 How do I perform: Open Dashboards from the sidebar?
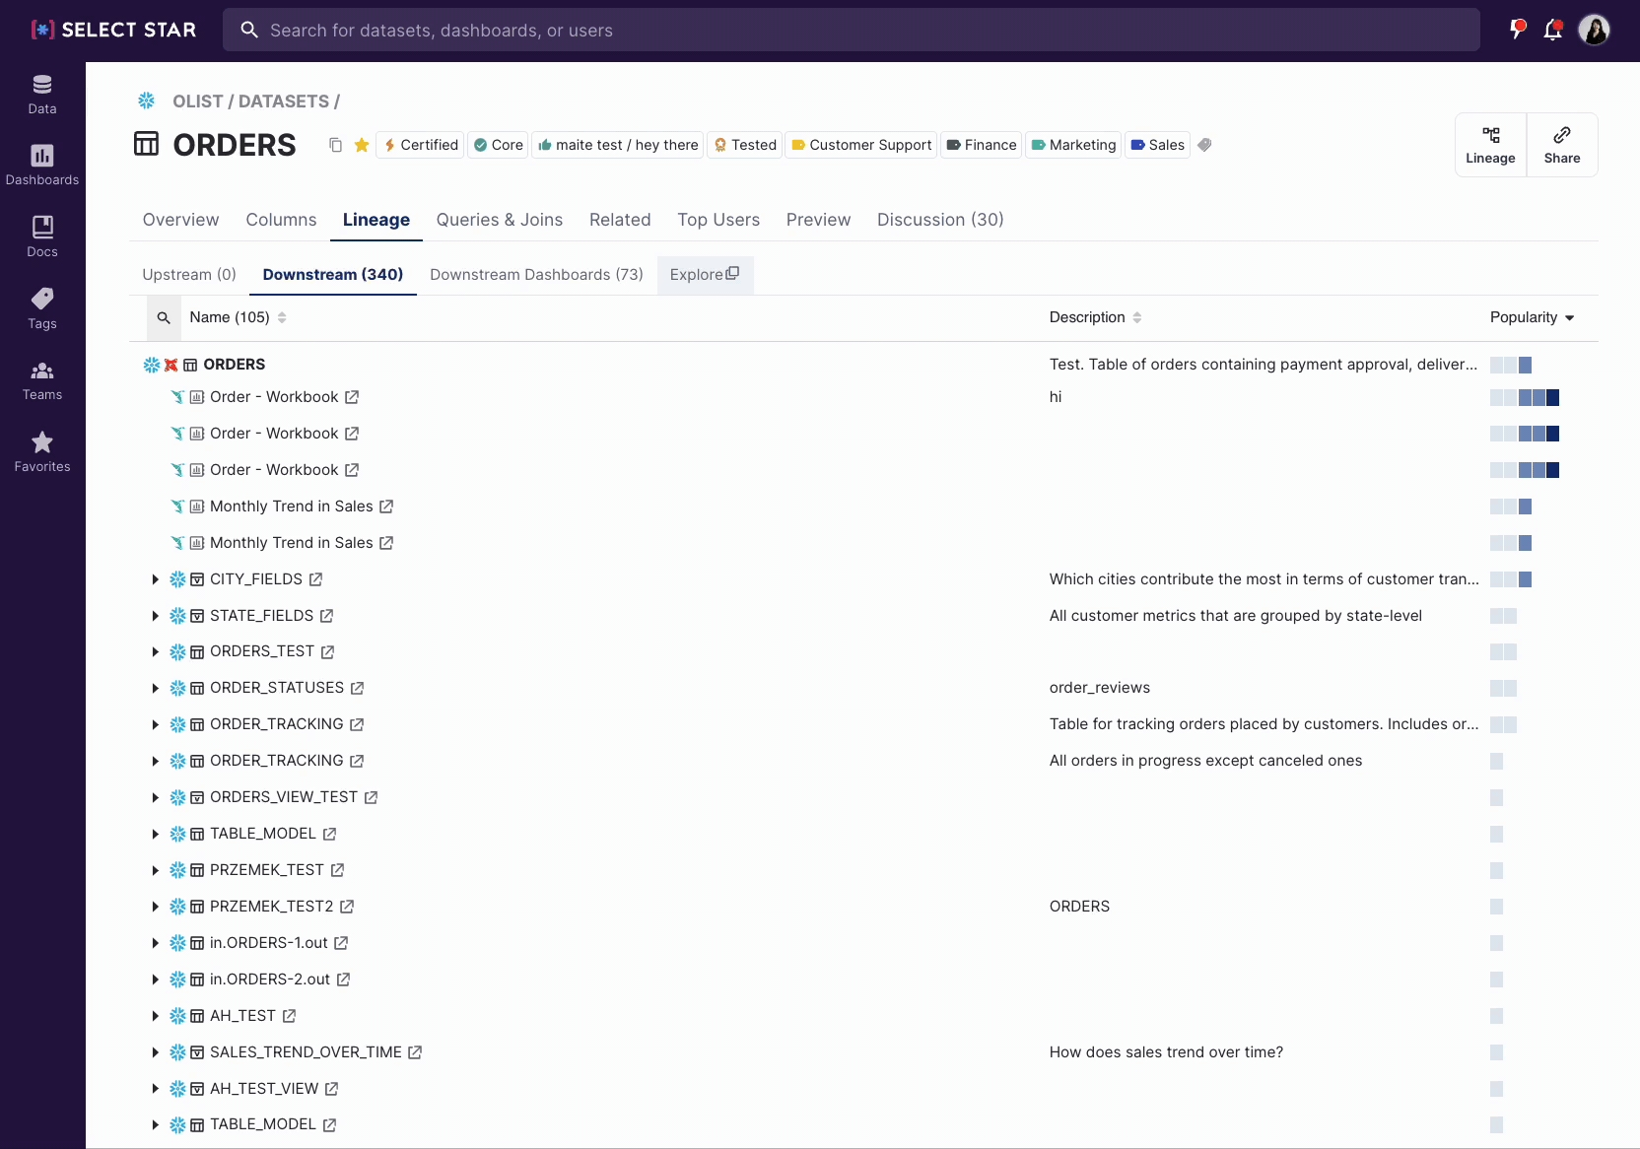pyautogui.click(x=41, y=166)
